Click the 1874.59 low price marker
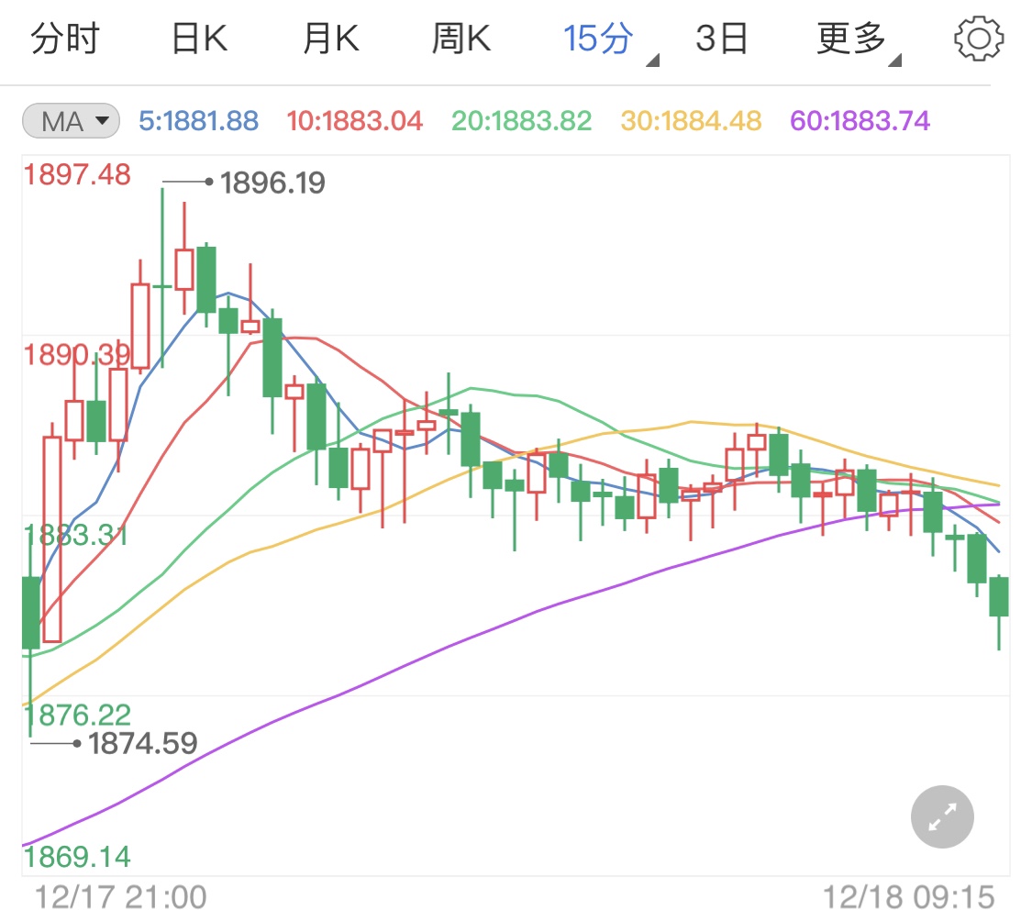The height and width of the screenshot is (921, 1032). (143, 744)
